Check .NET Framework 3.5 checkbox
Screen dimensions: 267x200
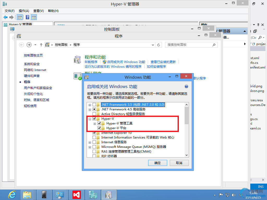pos(94,104)
